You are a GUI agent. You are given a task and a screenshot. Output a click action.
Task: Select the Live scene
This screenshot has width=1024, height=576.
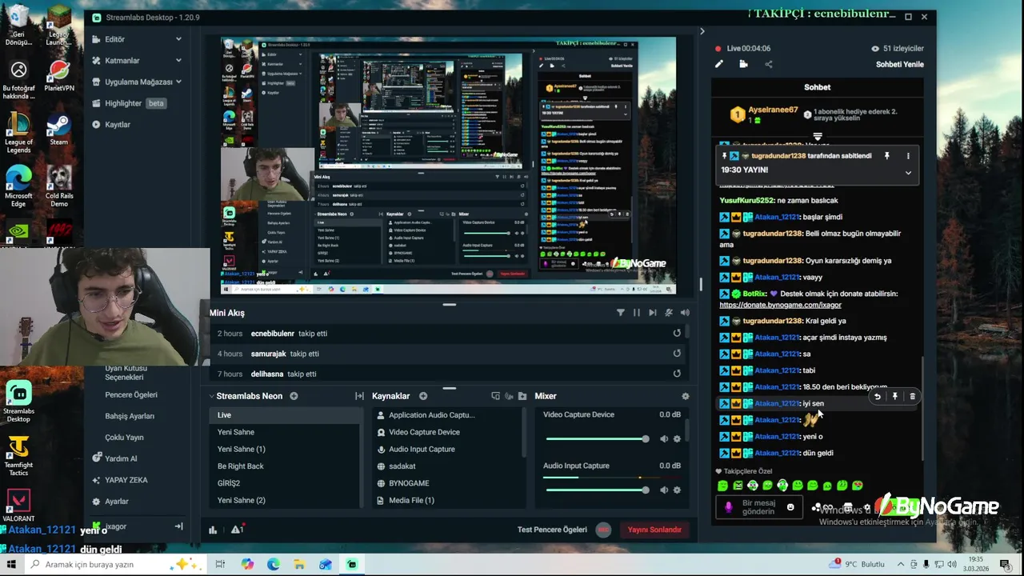pos(285,415)
